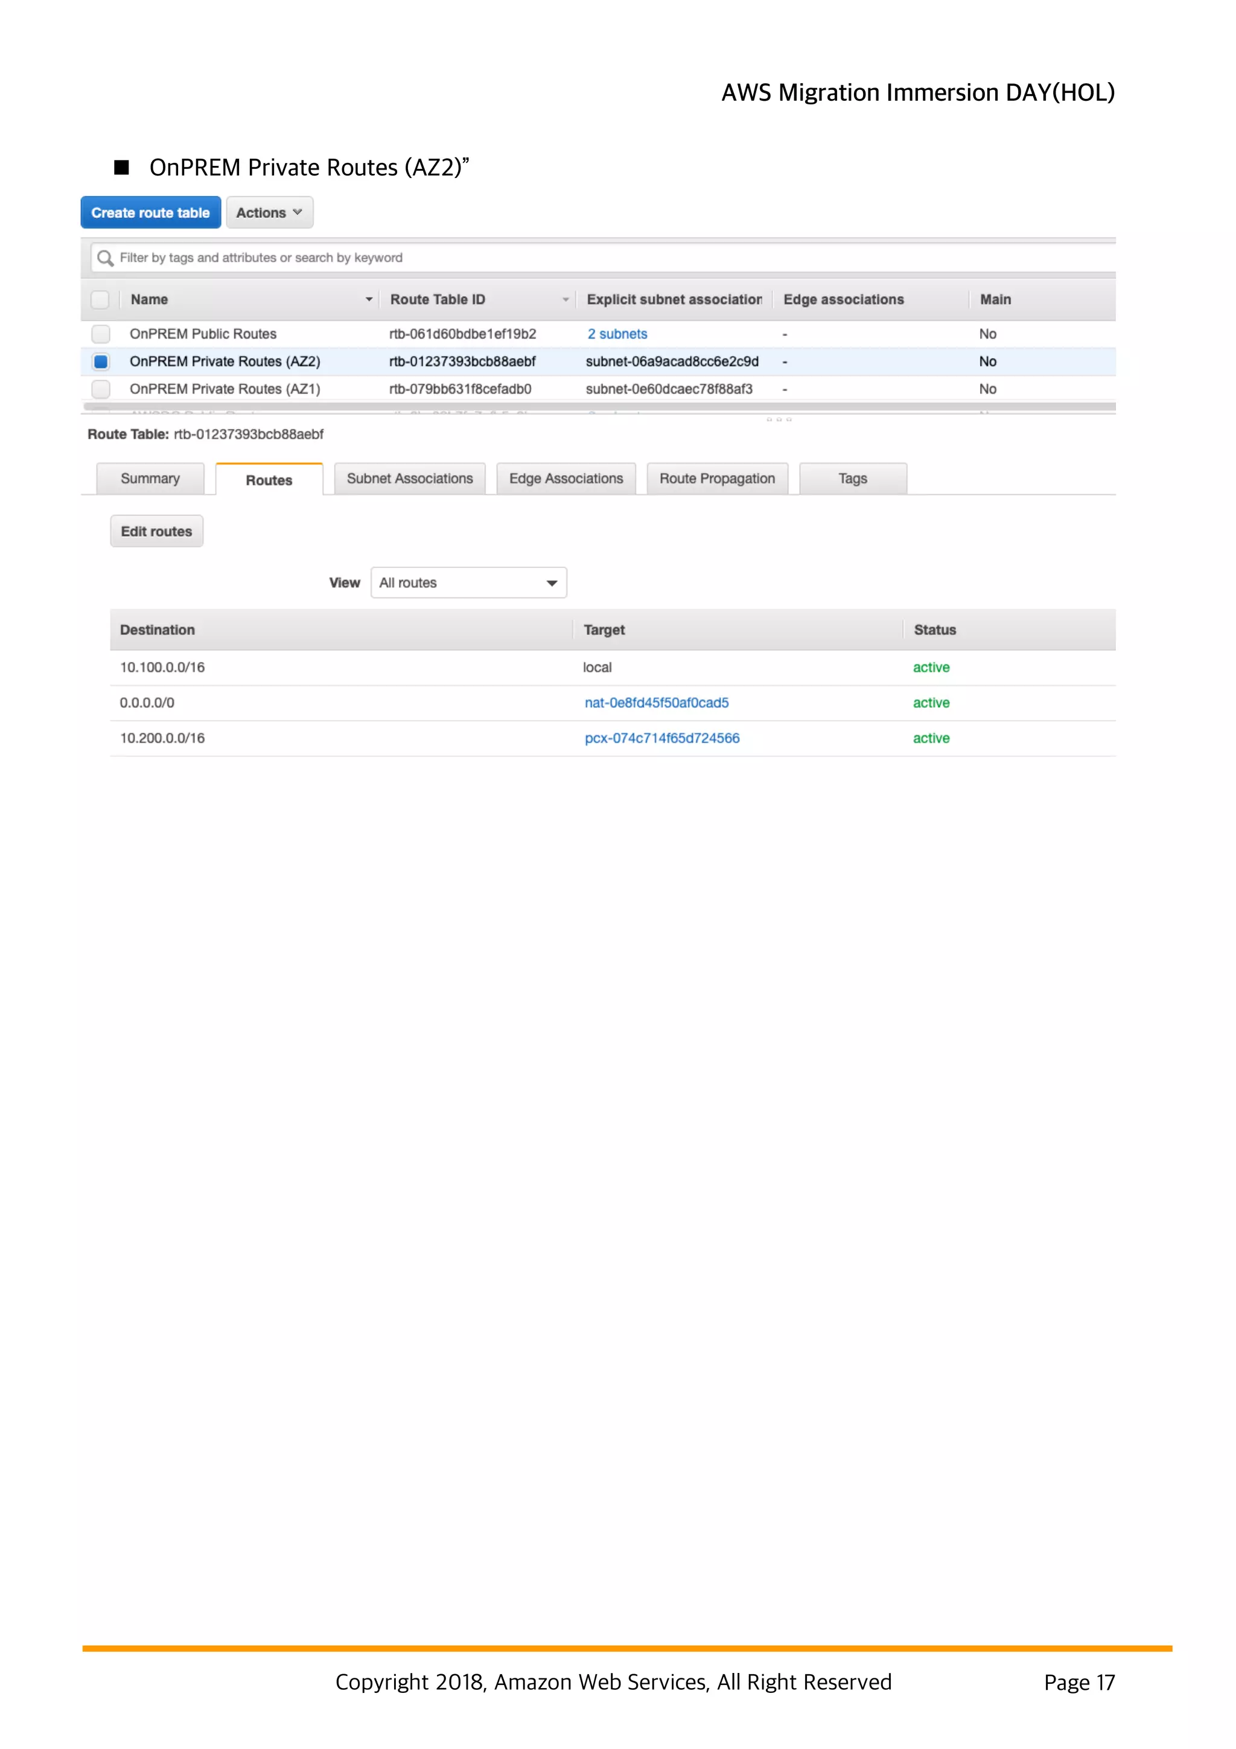
Task: Click route table ID rtb-061d60bdbe1ef19b2
Action: (462, 334)
